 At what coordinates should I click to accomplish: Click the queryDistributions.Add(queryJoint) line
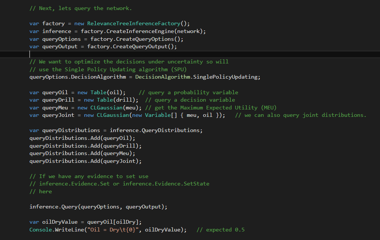85,161
